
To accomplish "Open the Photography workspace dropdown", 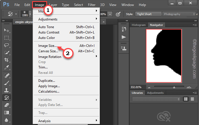I will point(179,14).
